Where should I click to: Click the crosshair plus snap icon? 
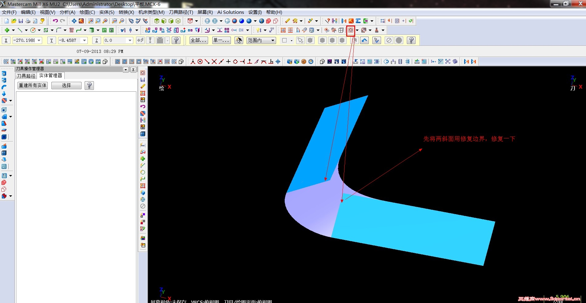(x=228, y=62)
